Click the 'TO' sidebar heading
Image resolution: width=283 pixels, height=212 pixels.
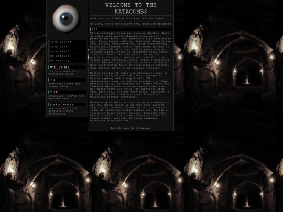click(67, 80)
